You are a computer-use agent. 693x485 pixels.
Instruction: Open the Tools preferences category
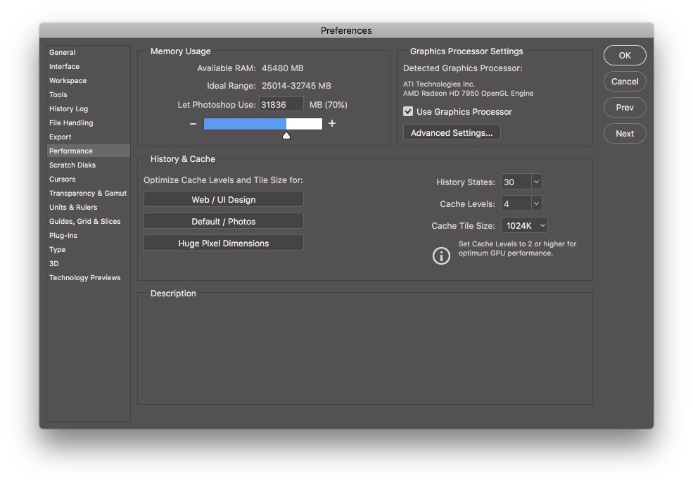(58, 94)
